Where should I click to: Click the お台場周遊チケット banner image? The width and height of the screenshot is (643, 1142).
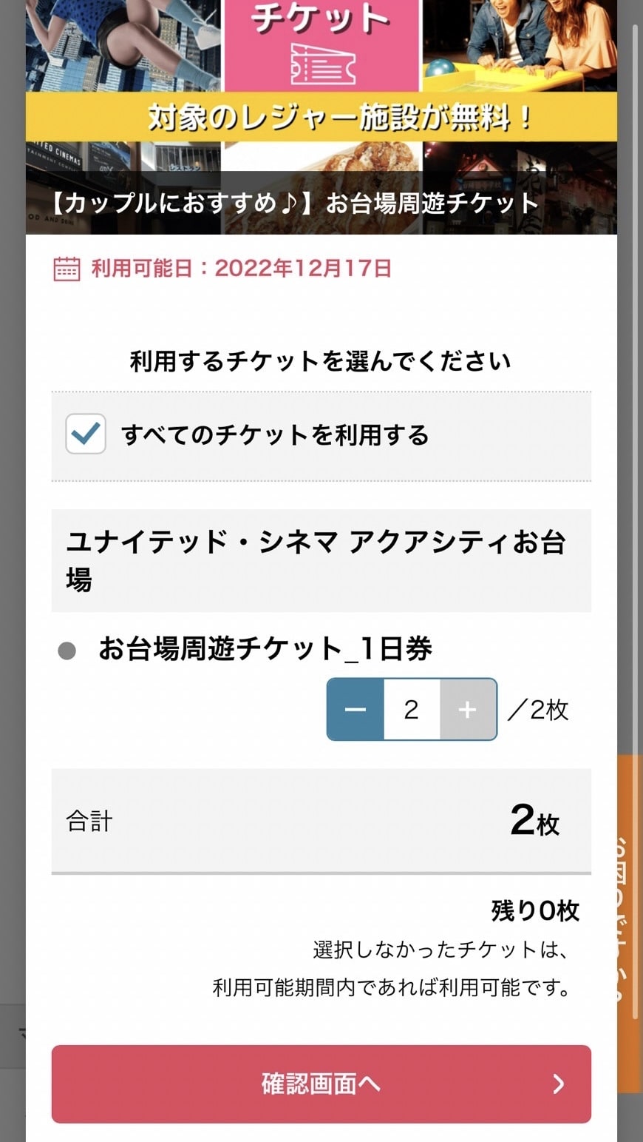[321, 117]
